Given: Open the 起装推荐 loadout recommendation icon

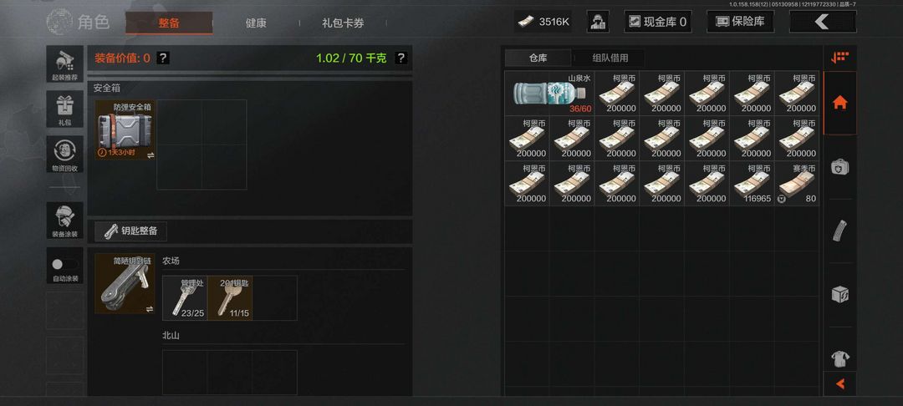Looking at the screenshot, I should (x=65, y=63).
